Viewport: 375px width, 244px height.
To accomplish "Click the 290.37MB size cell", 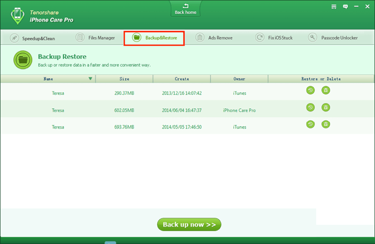I will coord(124,93).
